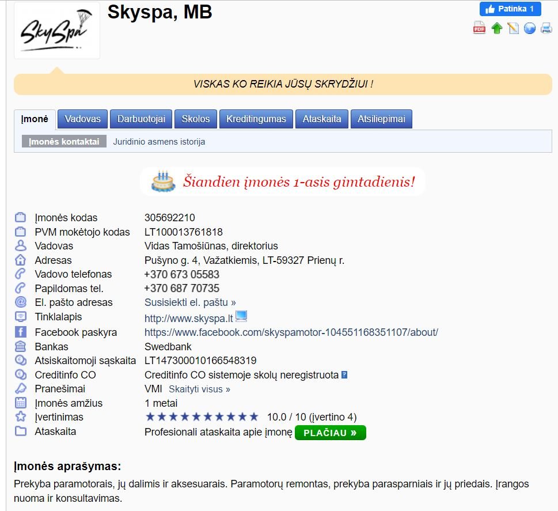Click the star rating row
The image size is (558, 511).
tap(202, 417)
